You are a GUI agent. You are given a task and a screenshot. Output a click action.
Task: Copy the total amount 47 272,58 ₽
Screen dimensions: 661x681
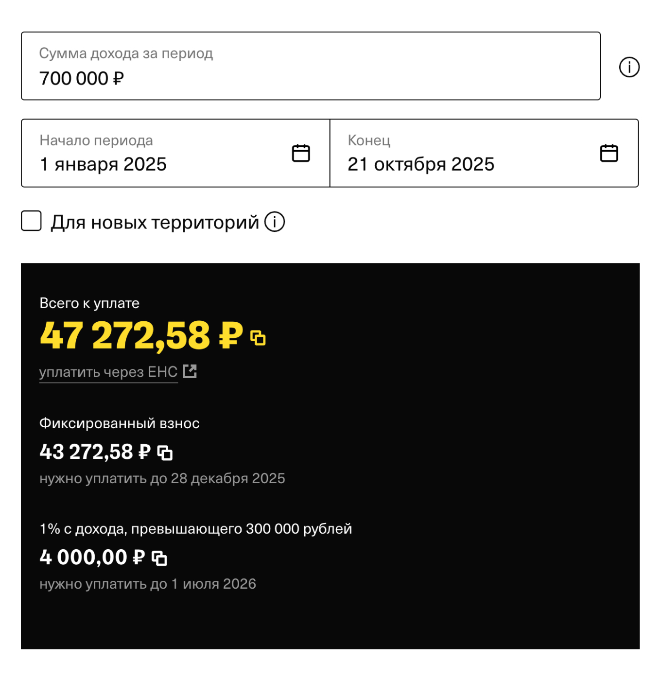(259, 339)
